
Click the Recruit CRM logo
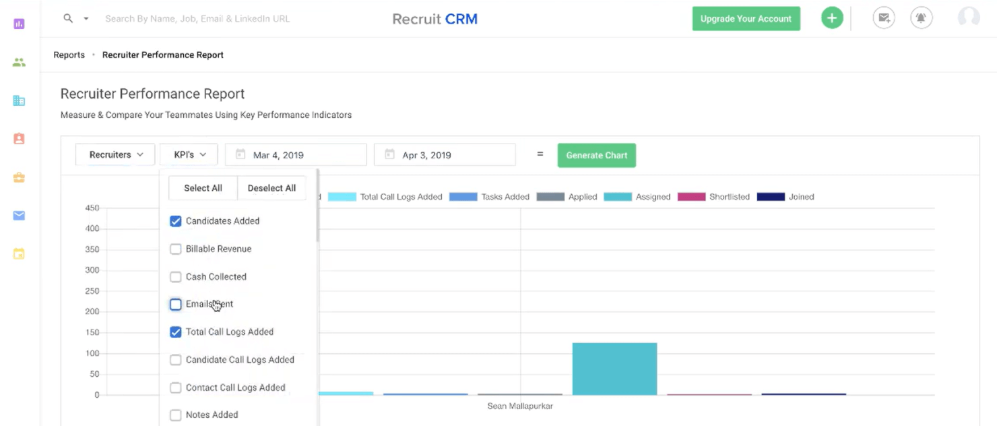click(435, 19)
